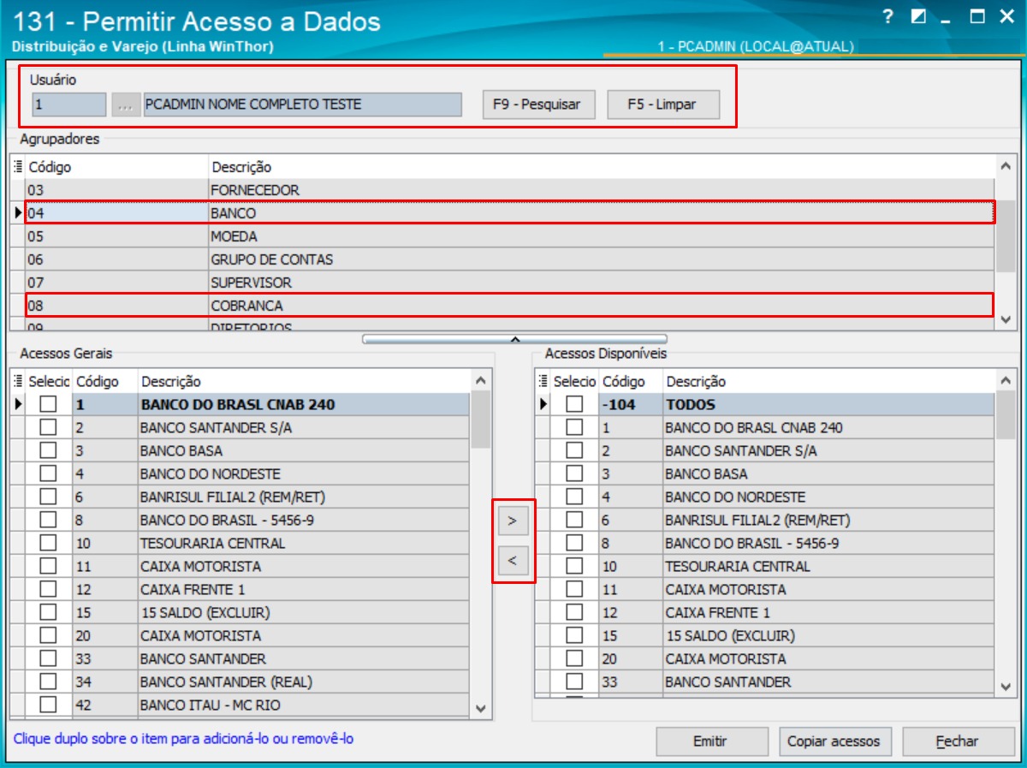Click Código column header in Acessos Gerais
This screenshot has height=768, width=1027.
(104, 381)
